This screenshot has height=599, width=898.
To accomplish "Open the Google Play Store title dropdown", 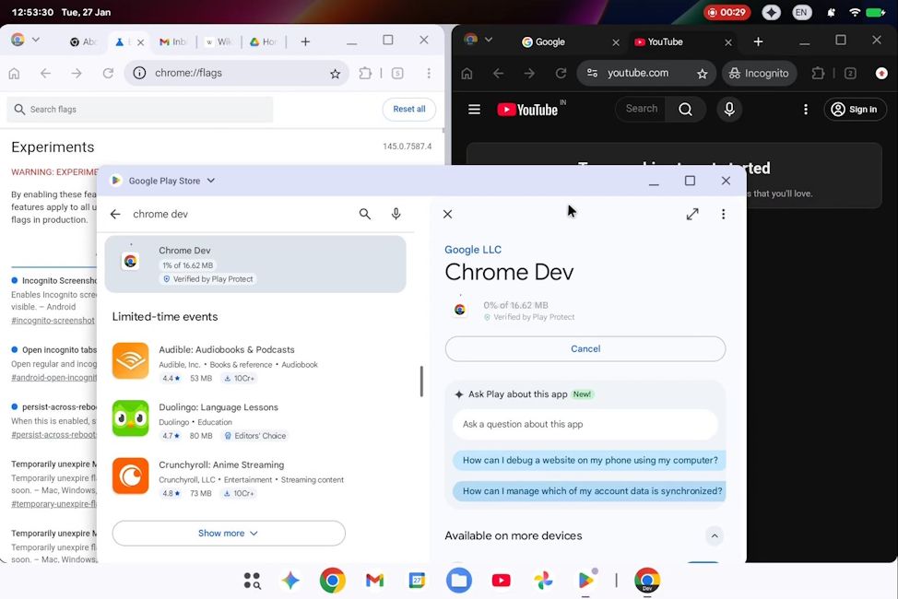I will coord(212,181).
